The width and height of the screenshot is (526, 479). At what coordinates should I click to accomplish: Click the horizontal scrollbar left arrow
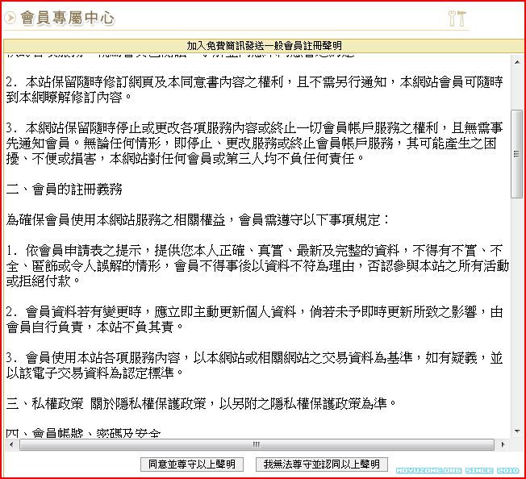(x=11, y=445)
